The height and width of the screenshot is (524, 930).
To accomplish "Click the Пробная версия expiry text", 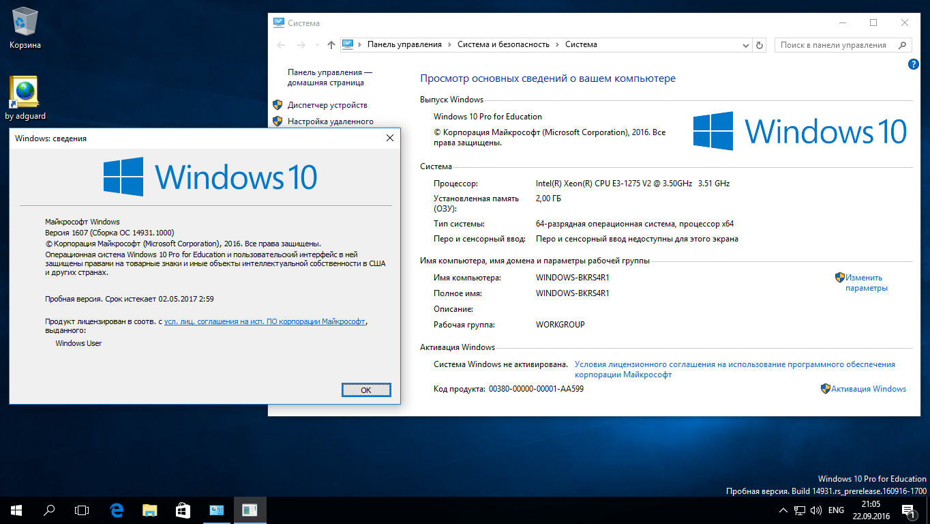I will click(x=130, y=299).
